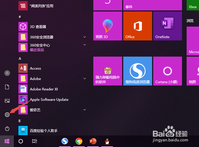Open the Cortana (小娜) tile
The height and width of the screenshot is (147, 199).
tap(168, 71)
